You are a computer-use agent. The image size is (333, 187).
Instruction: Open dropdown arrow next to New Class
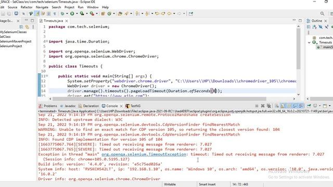coord(114,14)
